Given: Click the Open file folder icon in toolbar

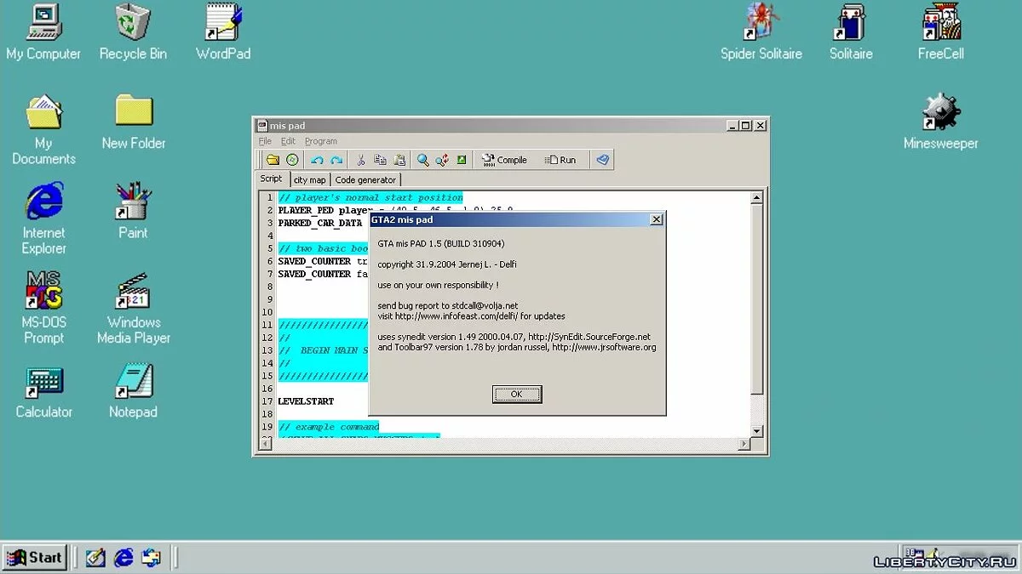Looking at the screenshot, I should coord(273,160).
